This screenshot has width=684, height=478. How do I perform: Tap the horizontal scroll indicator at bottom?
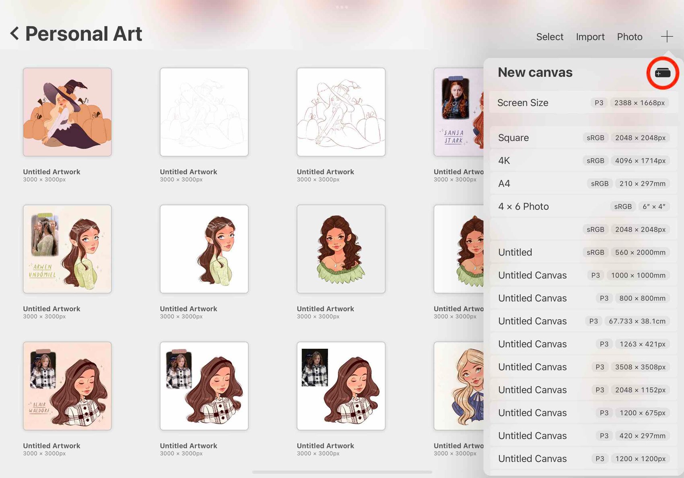coord(342,472)
